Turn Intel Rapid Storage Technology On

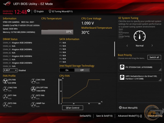tap(67, 70)
